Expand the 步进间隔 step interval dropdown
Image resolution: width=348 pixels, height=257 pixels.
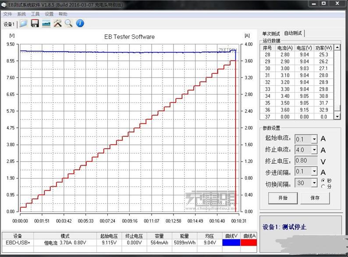click(314, 172)
